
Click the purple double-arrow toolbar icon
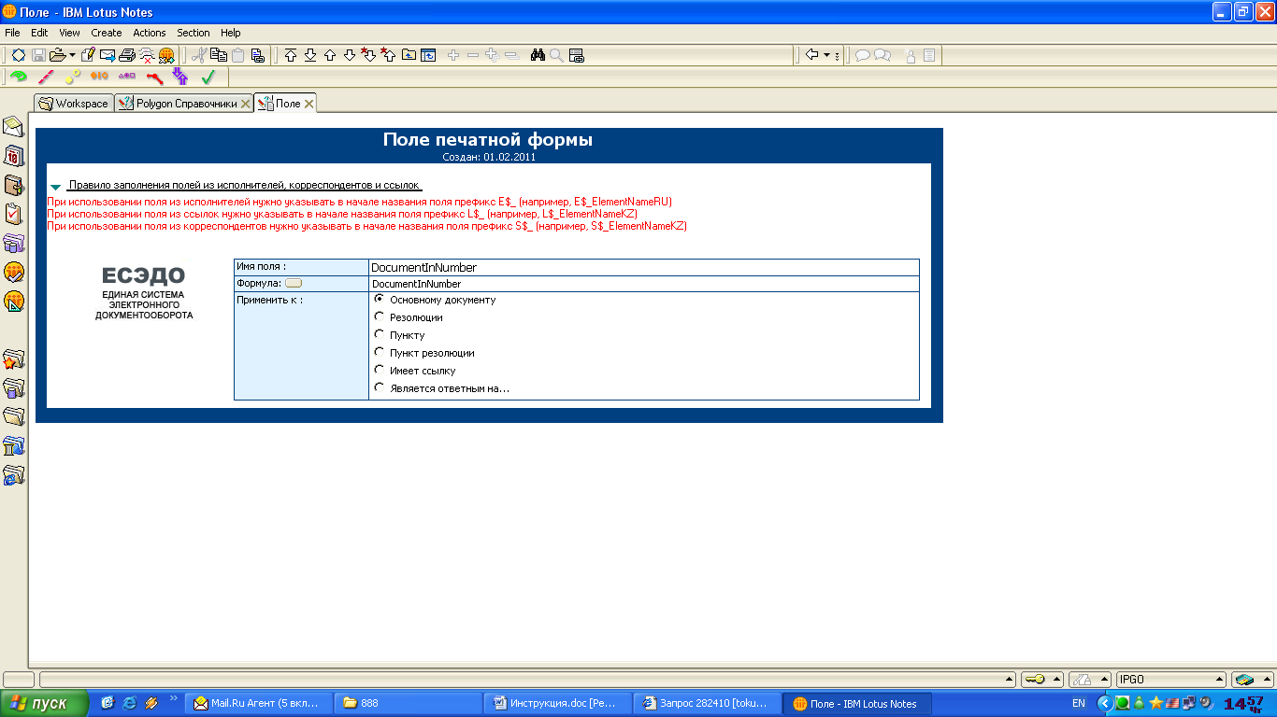point(179,77)
